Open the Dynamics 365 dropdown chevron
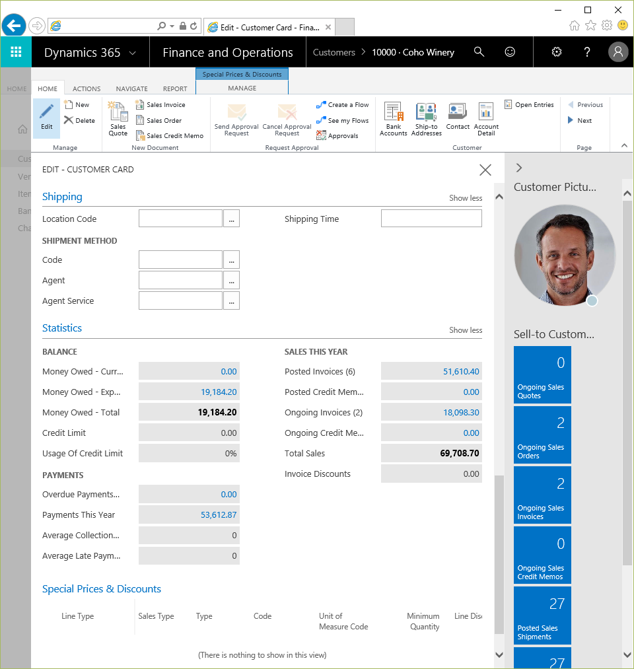634x669 pixels. pyautogui.click(x=132, y=53)
